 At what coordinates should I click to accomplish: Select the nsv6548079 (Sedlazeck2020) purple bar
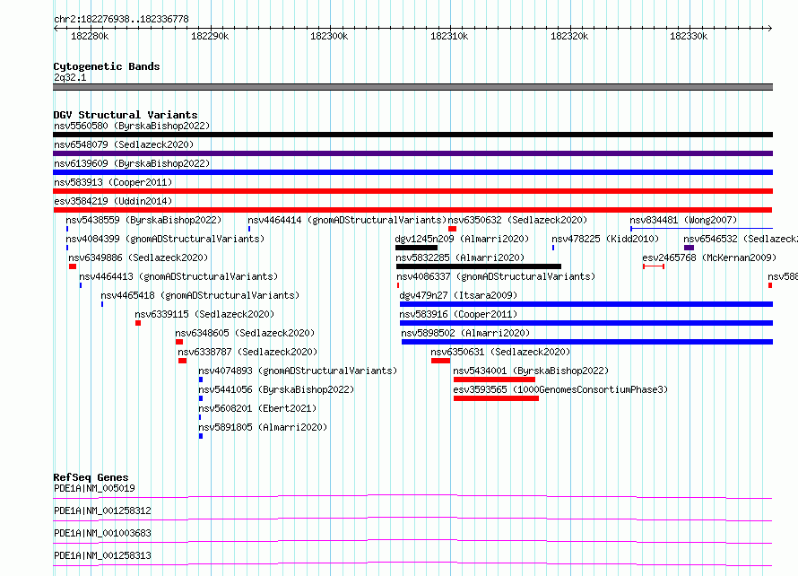[412, 153]
